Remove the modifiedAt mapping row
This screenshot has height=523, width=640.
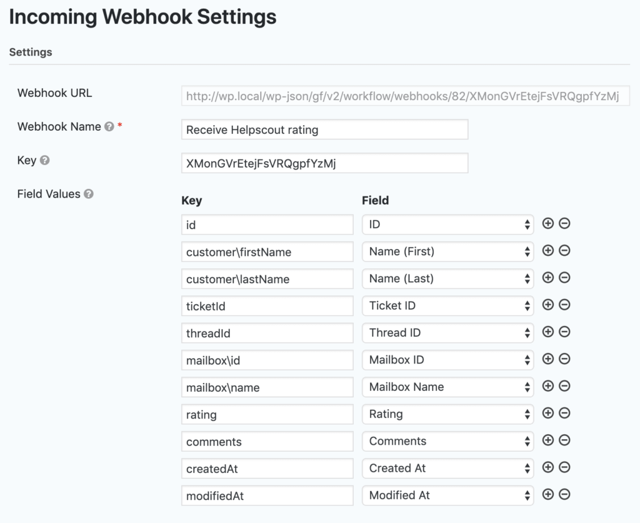pos(564,494)
